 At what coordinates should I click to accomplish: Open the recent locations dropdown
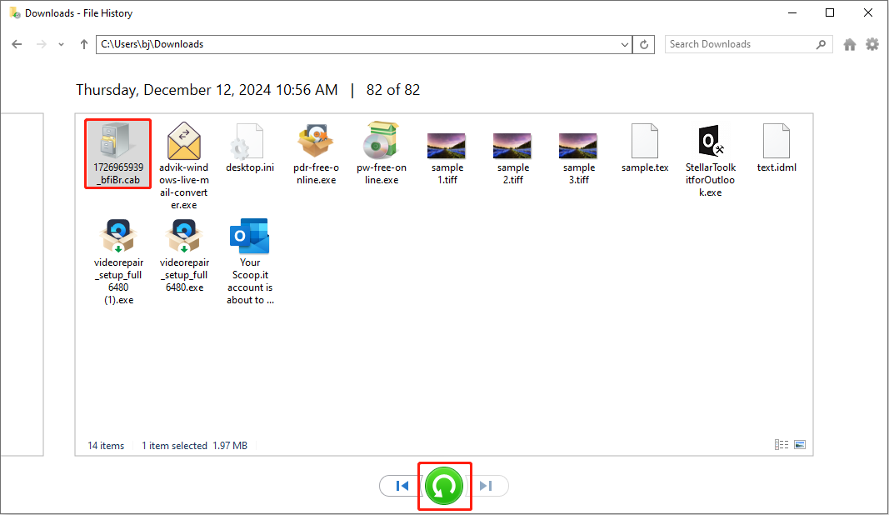[61, 44]
